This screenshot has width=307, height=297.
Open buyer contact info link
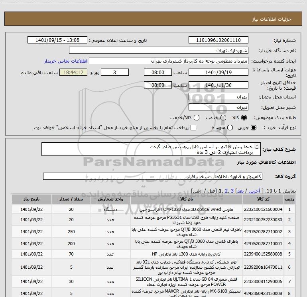66,61
